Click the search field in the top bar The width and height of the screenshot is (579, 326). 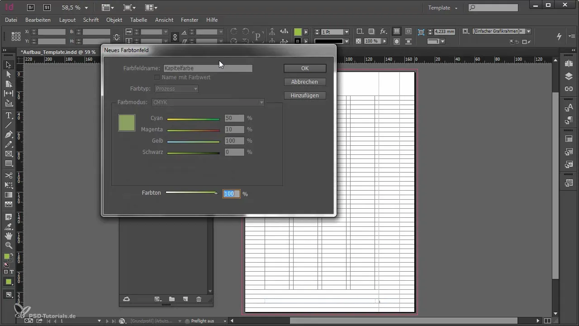pos(493,8)
